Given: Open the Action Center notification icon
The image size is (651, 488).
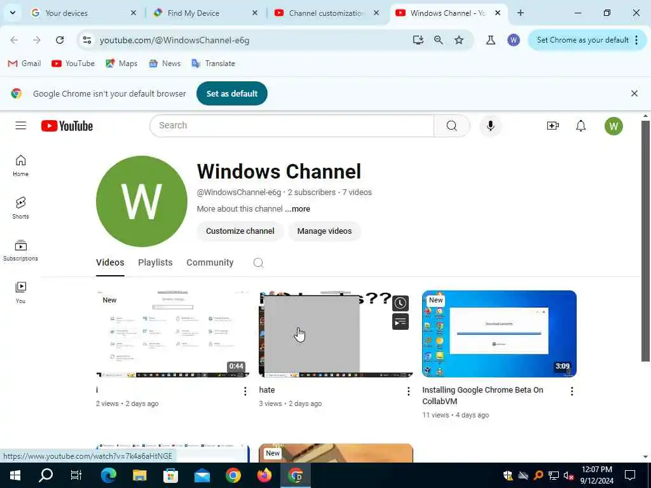Looking at the screenshot, I should (x=630, y=475).
